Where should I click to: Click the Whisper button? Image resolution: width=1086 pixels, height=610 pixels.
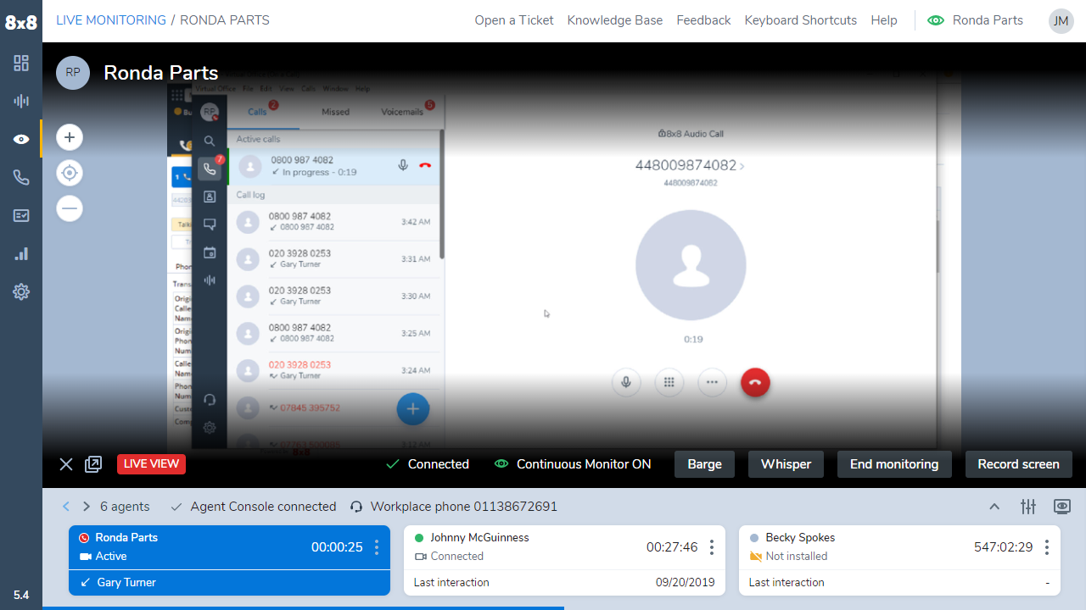coord(786,464)
